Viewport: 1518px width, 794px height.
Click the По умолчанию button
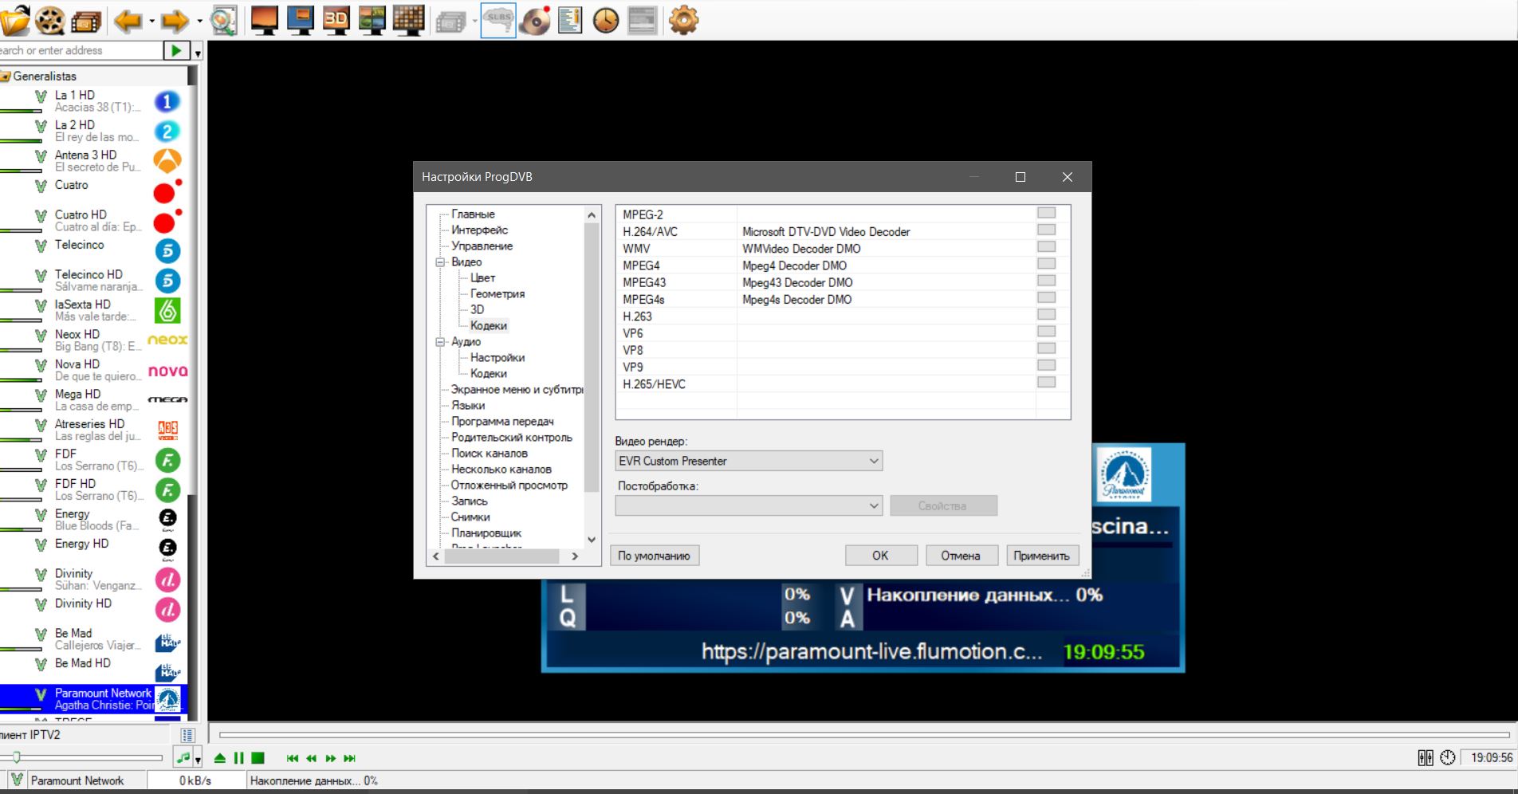[654, 556]
